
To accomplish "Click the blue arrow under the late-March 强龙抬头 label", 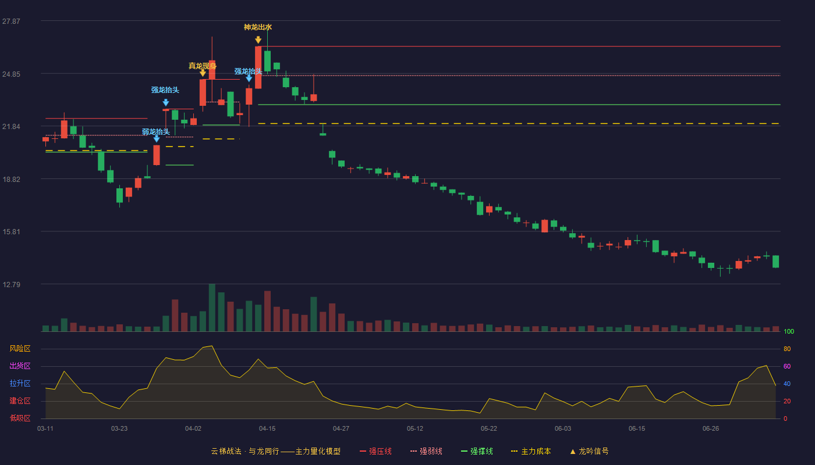I will [x=166, y=102].
